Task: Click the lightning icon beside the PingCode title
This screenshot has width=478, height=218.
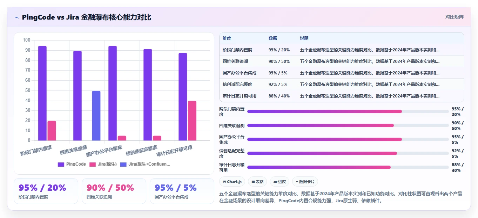Action: click(x=17, y=17)
